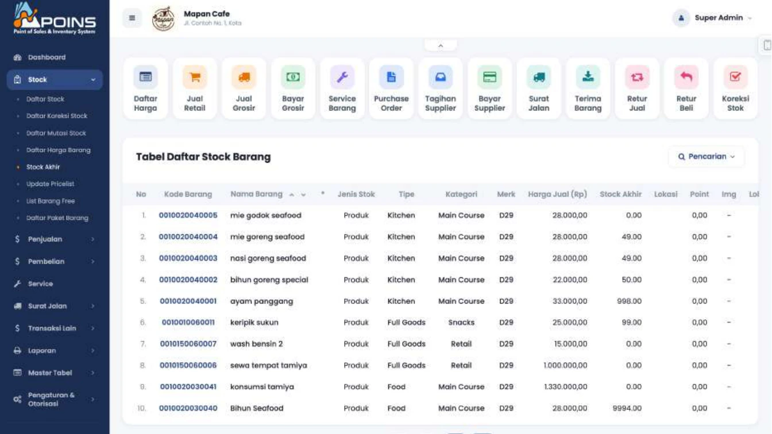The image size is (772, 434).
Task: Open the Retur Jual icon
Action: click(x=637, y=77)
